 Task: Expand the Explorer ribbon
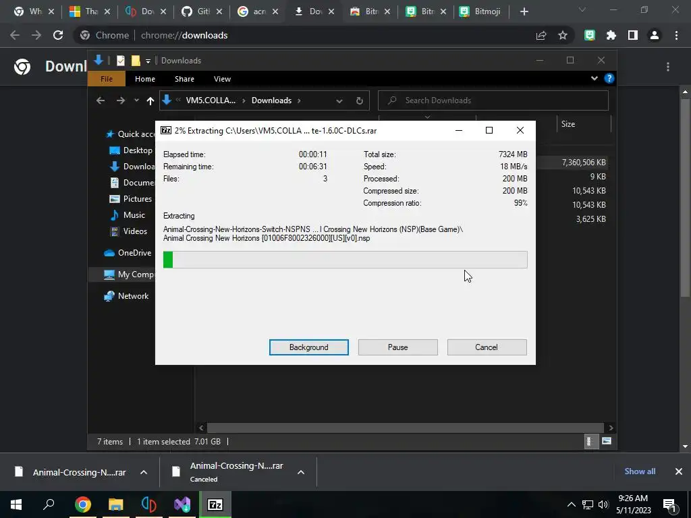click(x=594, y=78)
